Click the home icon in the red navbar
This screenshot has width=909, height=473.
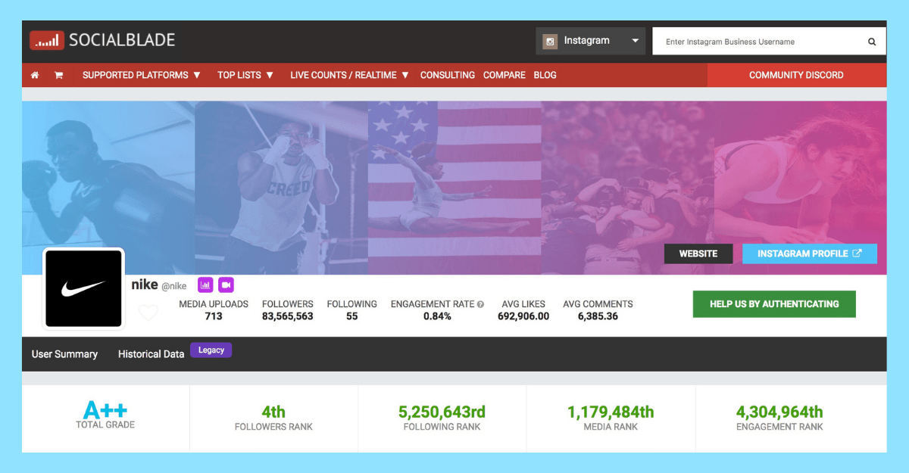(35, 75)
